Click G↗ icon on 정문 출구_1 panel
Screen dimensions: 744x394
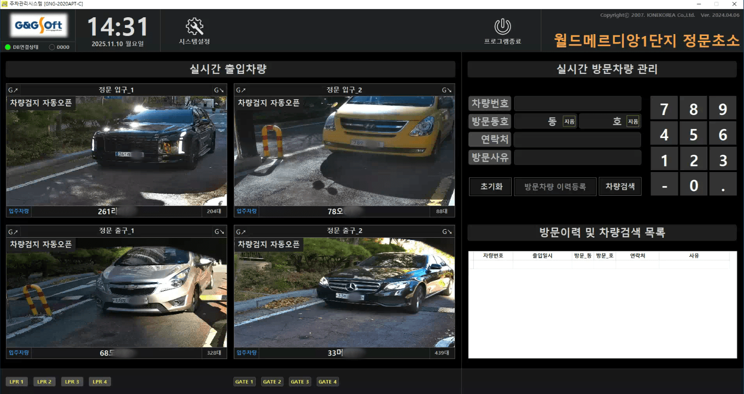(13, 232)
